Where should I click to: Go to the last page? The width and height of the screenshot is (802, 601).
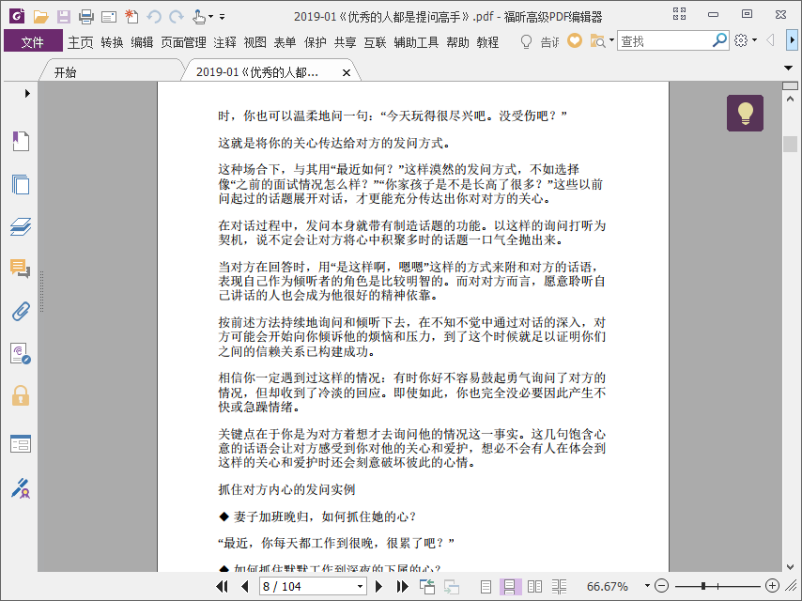[x=403, y=586]
